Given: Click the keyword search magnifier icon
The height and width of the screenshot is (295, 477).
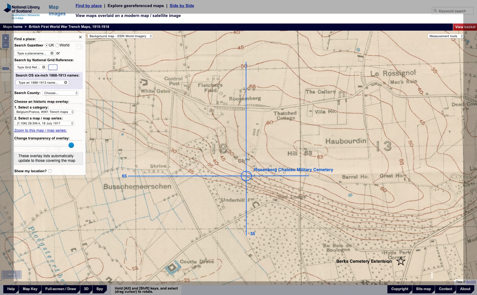Looking at the screenshot, I should coord(435,11).
